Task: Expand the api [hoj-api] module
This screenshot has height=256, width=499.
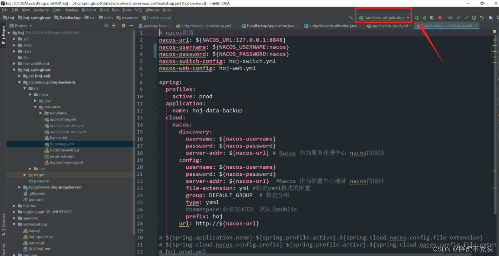Action: [20, 76]
